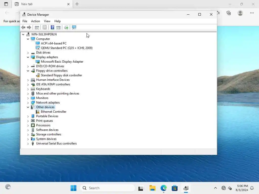This screenshot has height=194, width=259.
Task: Click the QEMU Standard PC device icon
Action: coord(38,48)
